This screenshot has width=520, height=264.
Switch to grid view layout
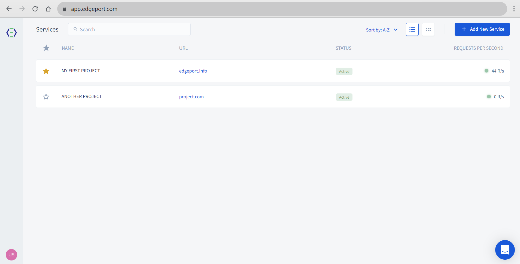point(428,29)
